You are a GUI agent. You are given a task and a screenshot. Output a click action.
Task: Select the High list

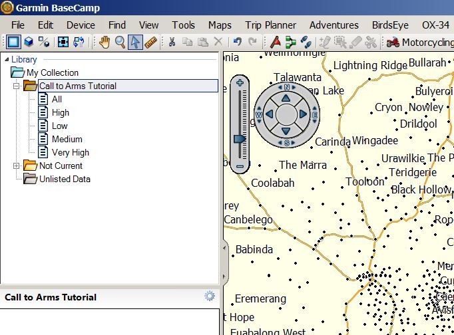click(61, 112)
